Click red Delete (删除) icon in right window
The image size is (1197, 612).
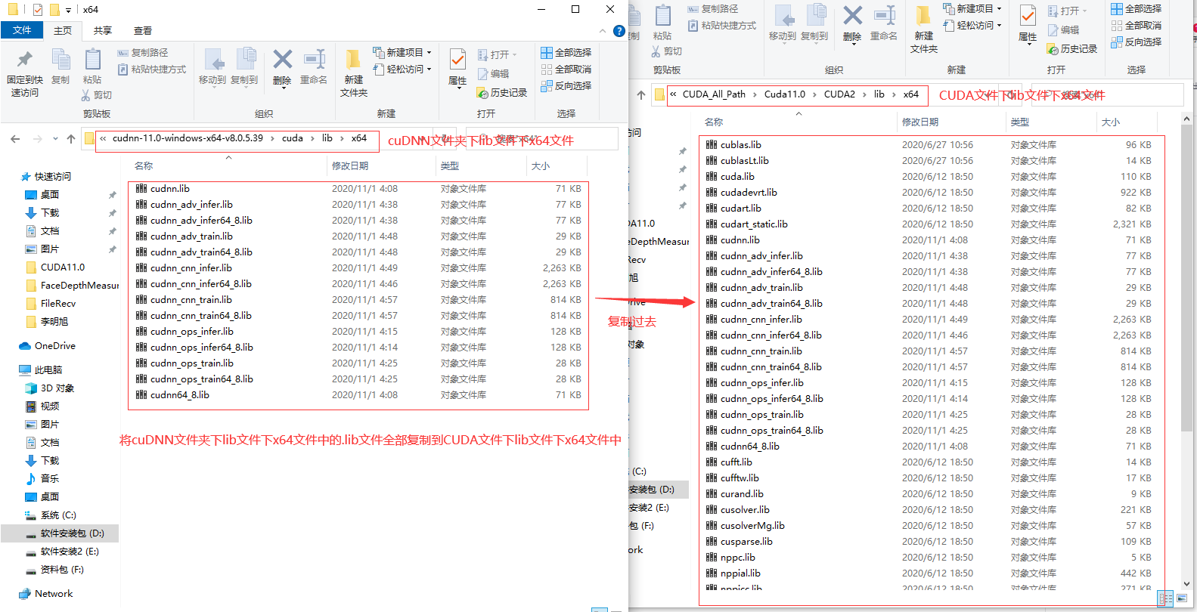pyautogui.click(x=852, y=15)
